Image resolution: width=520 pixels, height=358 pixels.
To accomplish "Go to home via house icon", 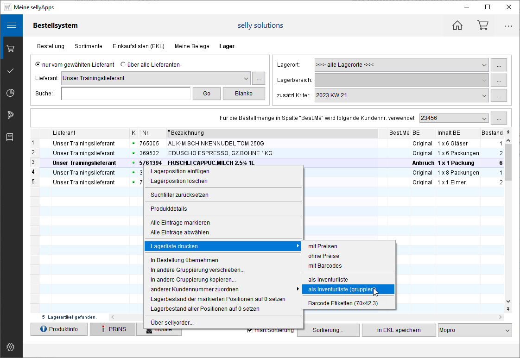I will click(x=457, y=25).
